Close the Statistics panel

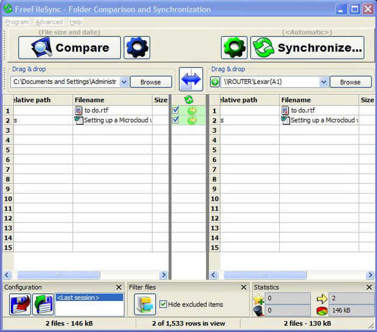click(x=369, y=287)
